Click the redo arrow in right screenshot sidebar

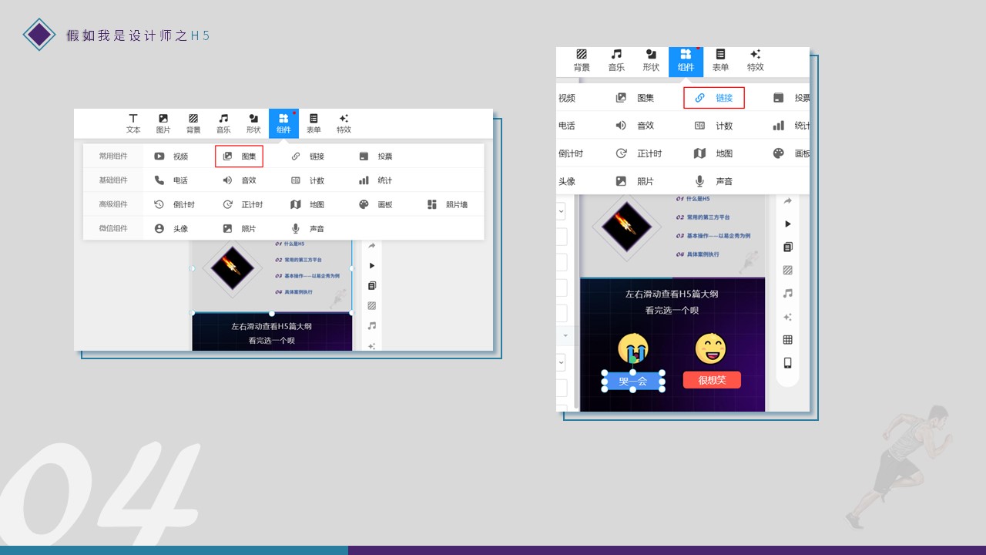787,201
